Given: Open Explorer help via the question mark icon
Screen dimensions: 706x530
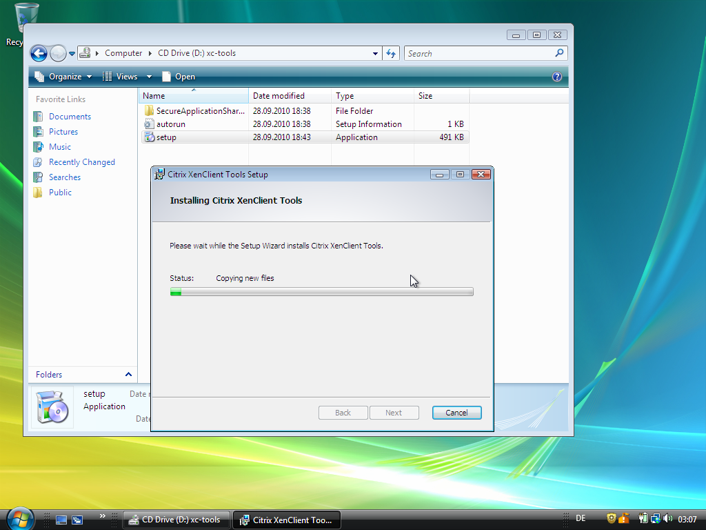Looking at the screenshot, I should point(557,77).
